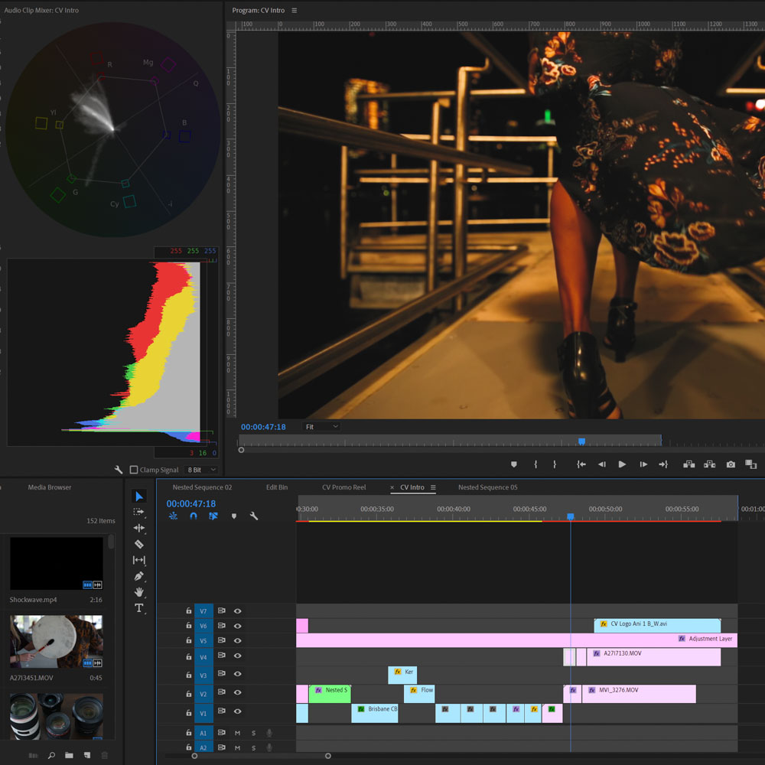Open the timeline settings wrench

point(253,516)
